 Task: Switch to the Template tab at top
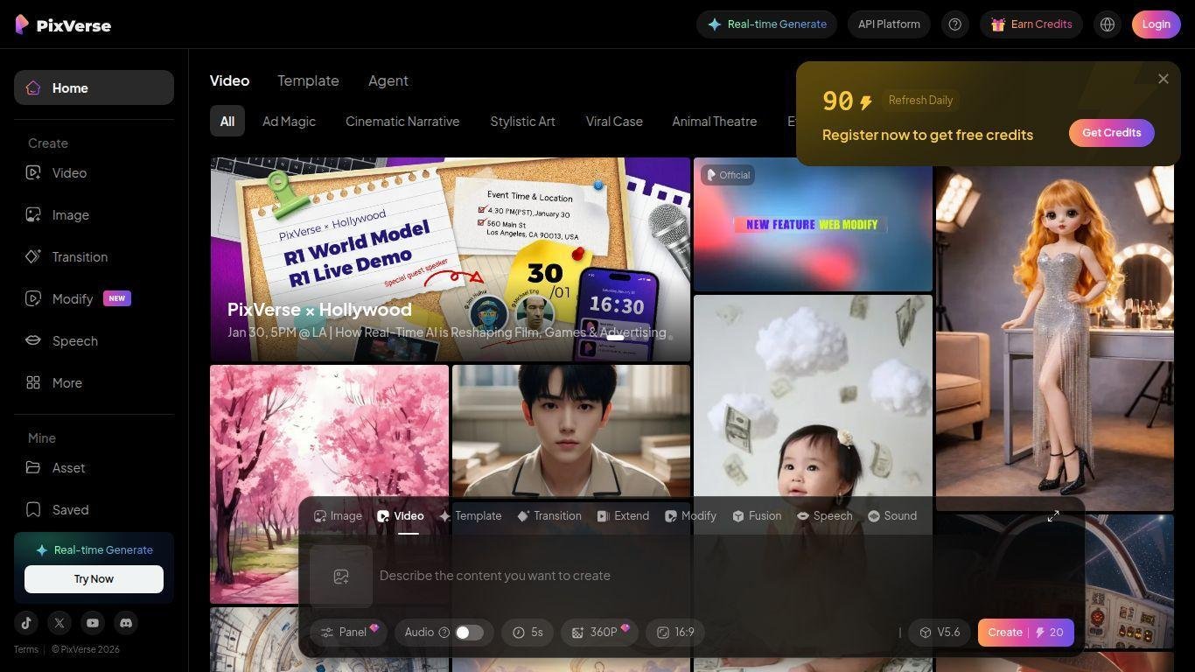[x=308, y=80]
